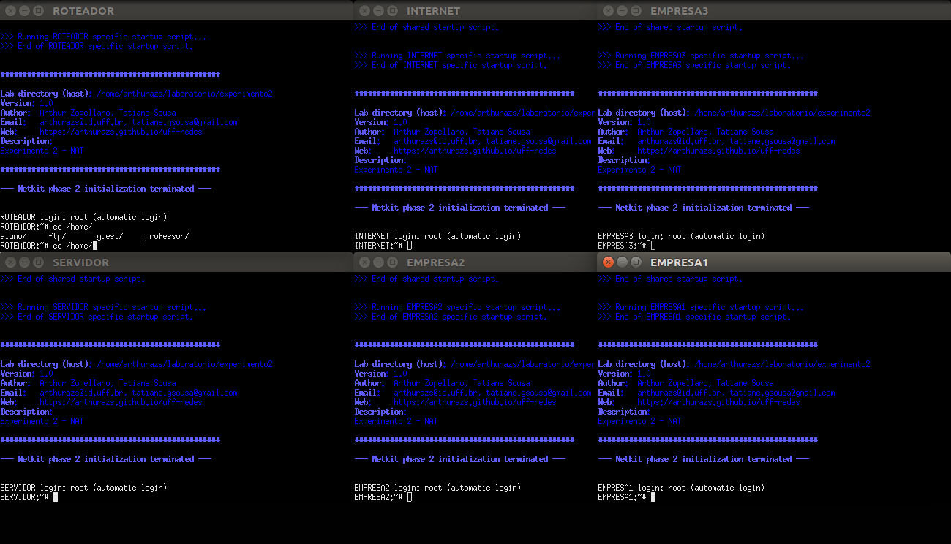This screenshot has height=544, width=951.
Task: Click 'Lab directory (host)' line in ROTEADOR
Action: (136, 94)
